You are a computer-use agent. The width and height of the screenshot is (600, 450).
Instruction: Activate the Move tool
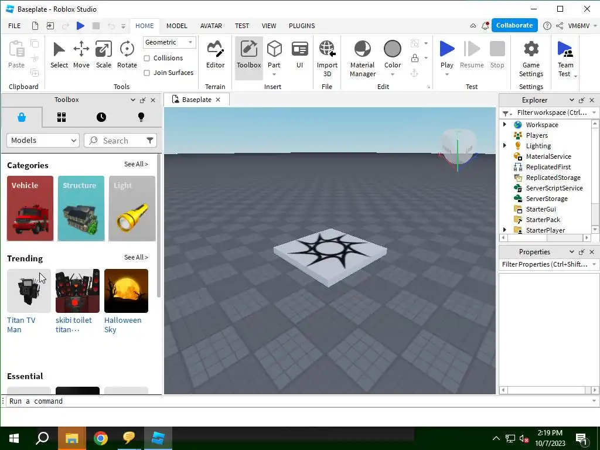81,55
